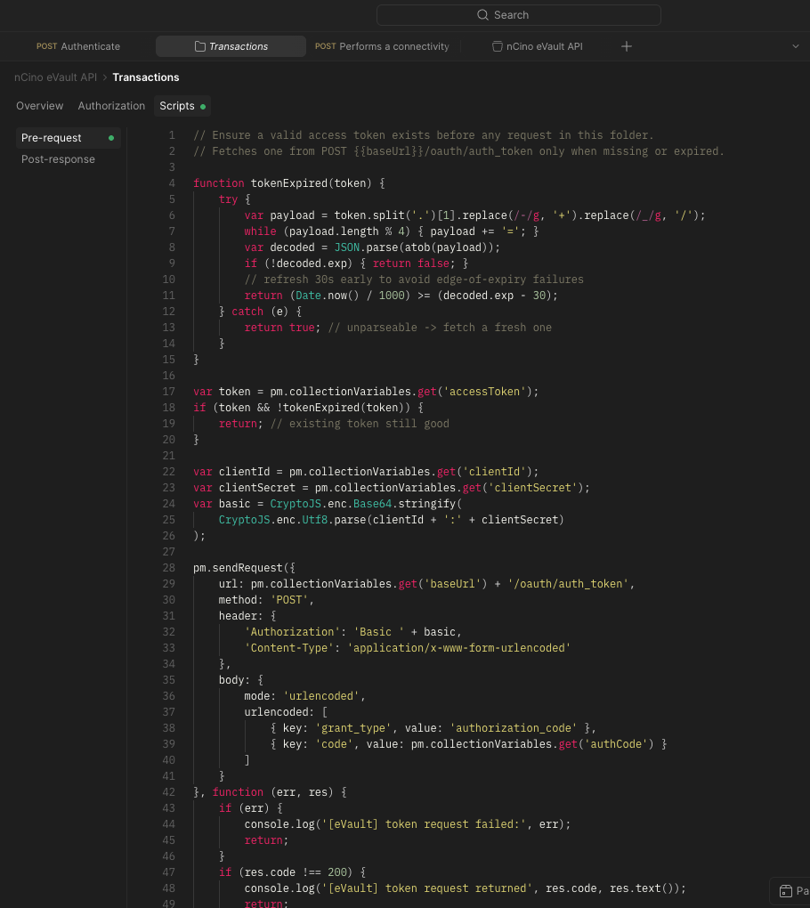Click 'return true;' in catch block
Image resolution: width=810 pixels, height=908 pixels.
(282, 328)
